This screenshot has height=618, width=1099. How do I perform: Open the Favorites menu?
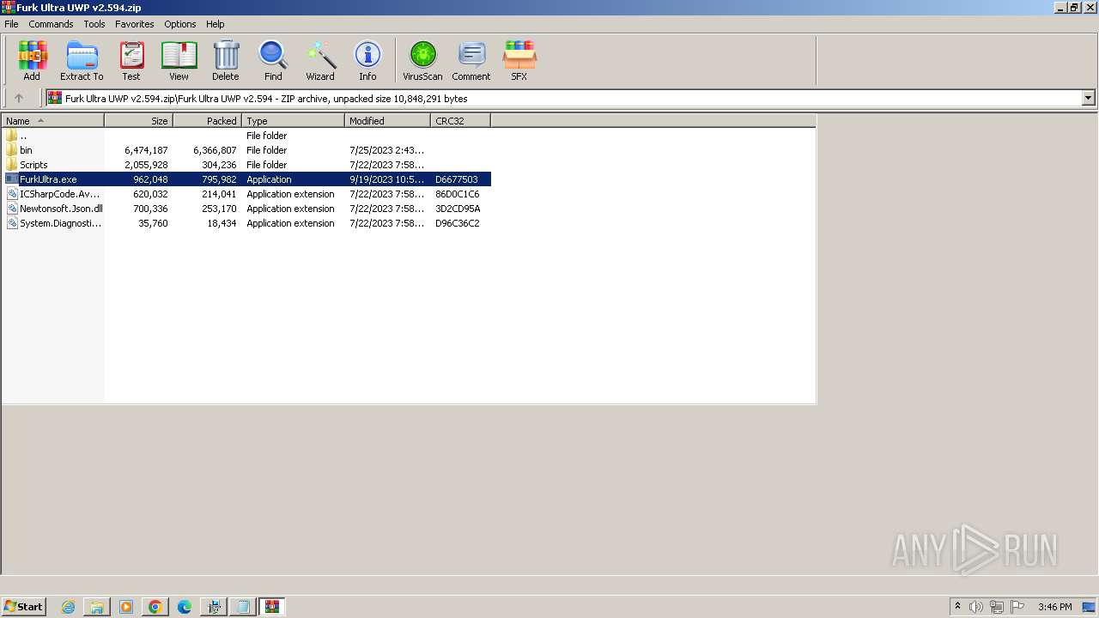tap(135, 24)
